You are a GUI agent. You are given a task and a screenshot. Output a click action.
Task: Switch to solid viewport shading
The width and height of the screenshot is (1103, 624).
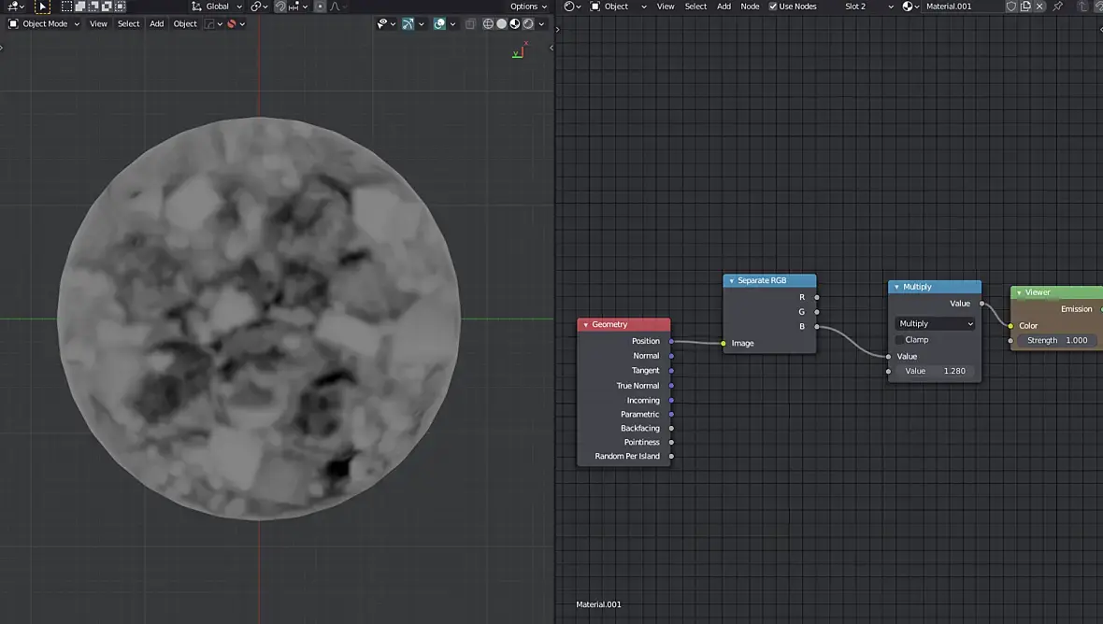point(501,23)
